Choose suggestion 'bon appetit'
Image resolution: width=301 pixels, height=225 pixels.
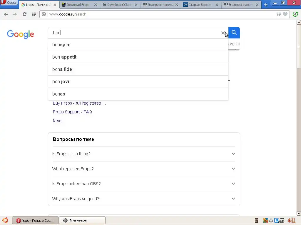point(138,57)
